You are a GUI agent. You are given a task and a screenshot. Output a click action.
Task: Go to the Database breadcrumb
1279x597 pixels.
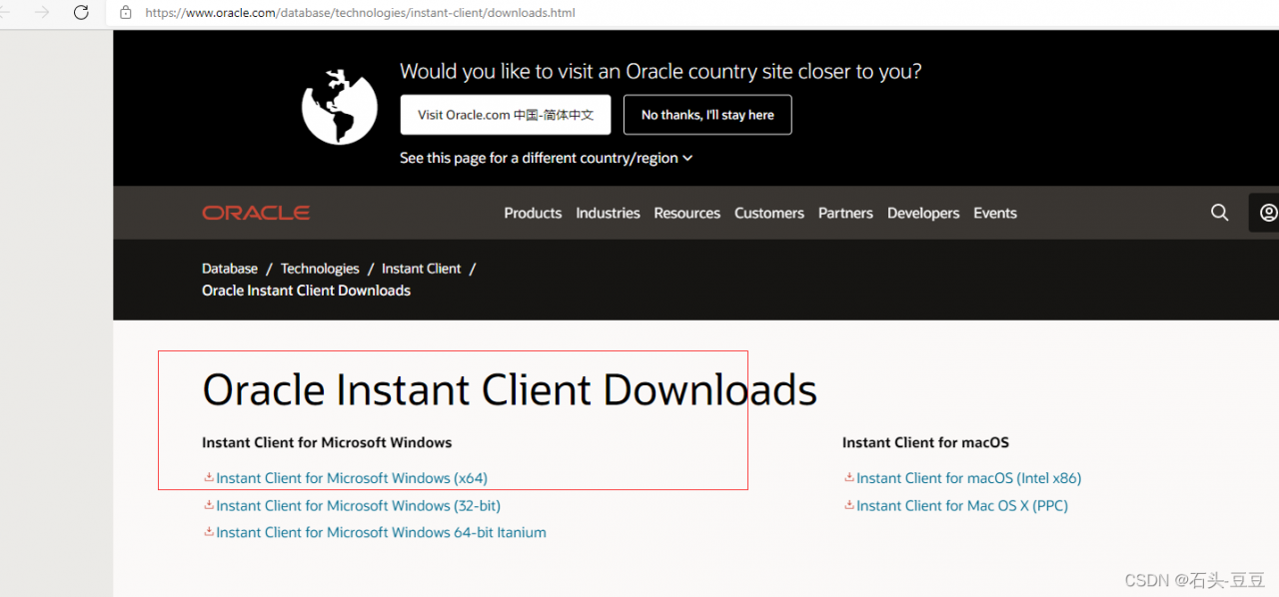230,269
